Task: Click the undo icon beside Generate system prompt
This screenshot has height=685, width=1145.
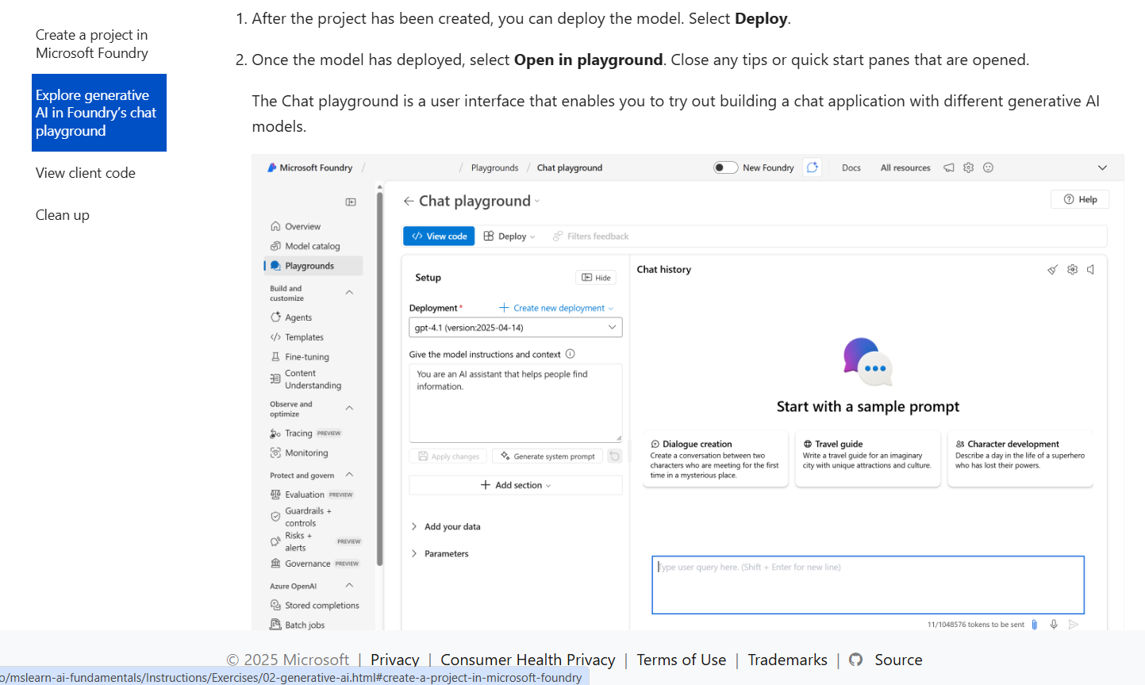Action: [x=615, y=456]
